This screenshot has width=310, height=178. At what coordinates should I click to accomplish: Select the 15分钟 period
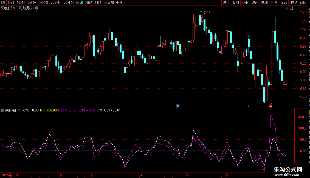(x=43, y=2)
